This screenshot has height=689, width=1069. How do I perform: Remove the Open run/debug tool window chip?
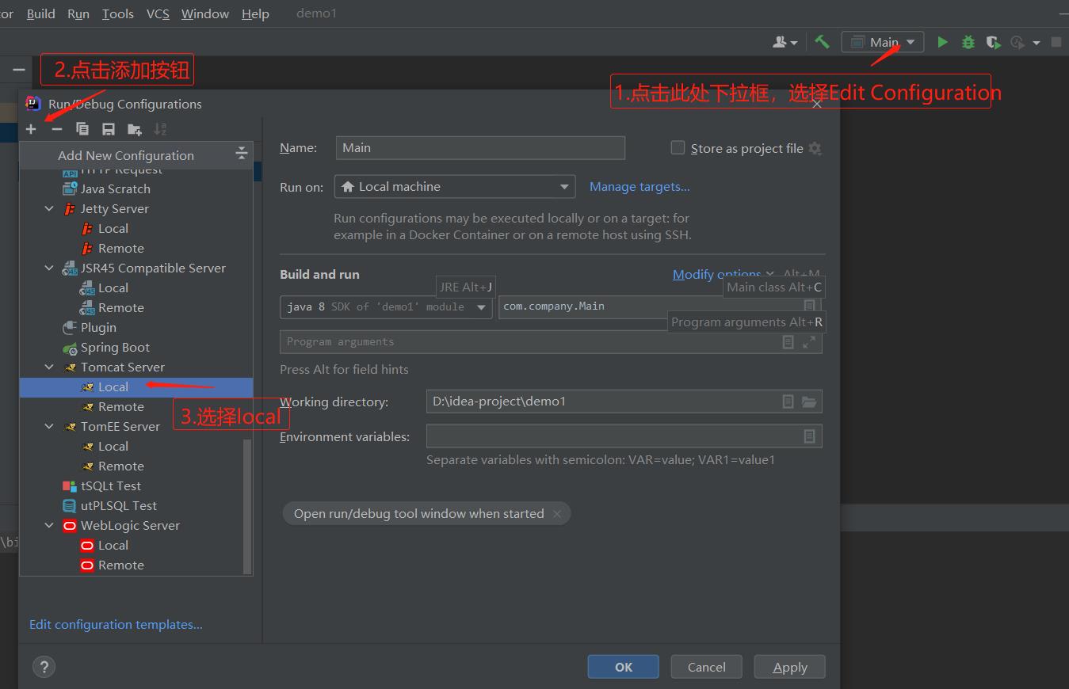point(557,514)
